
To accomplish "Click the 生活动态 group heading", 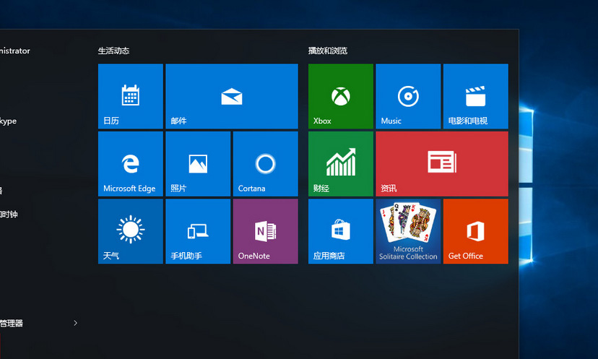I will click(x=113, y=51).
